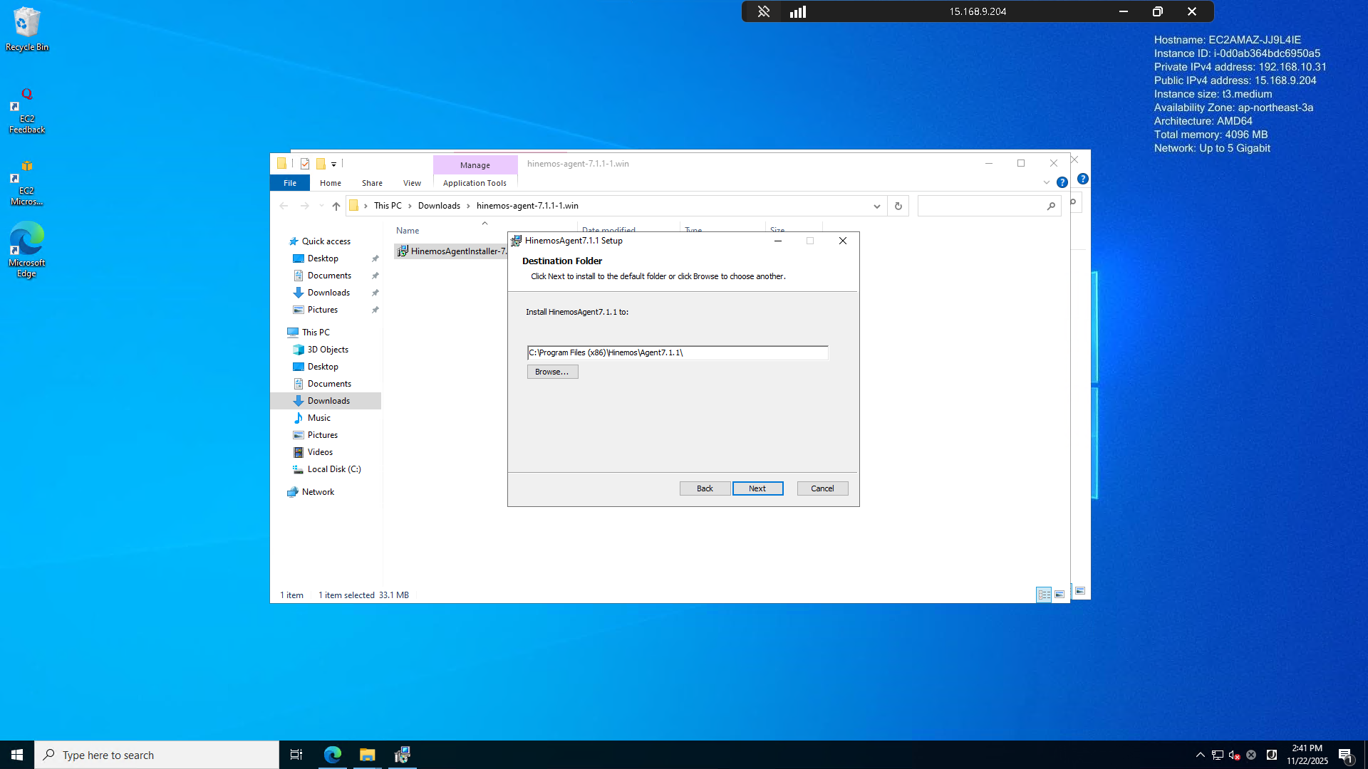The width and height of the screenshot is (1368, 769).
Task: Click the install path input field
Action: click(677, 352)
